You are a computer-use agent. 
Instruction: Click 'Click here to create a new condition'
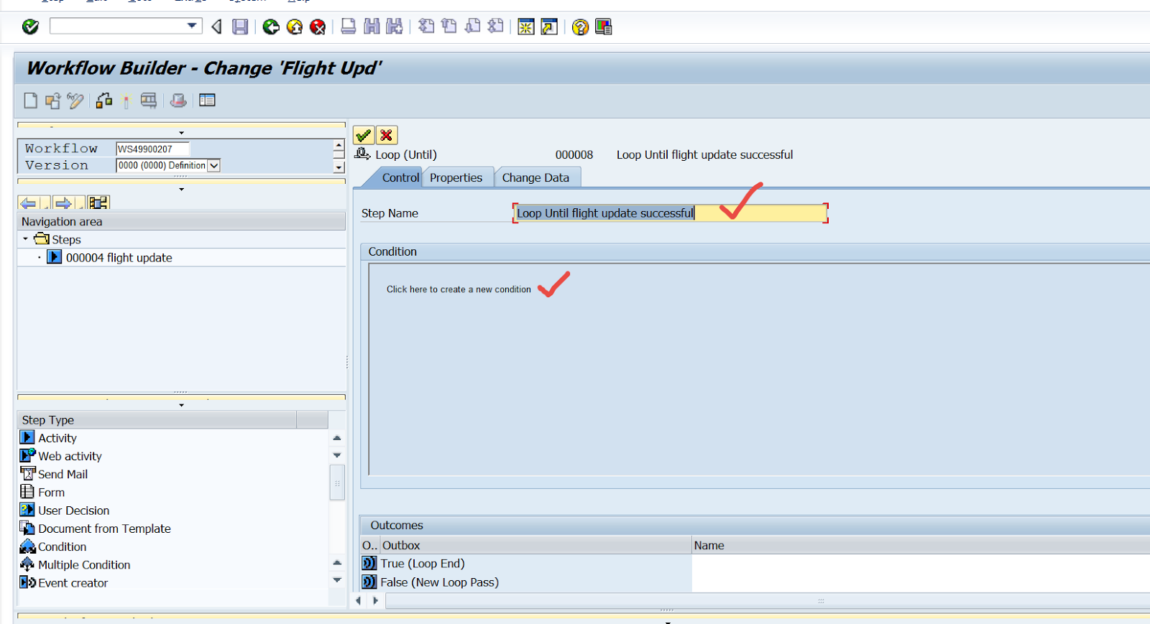click(x=459, y=289)
